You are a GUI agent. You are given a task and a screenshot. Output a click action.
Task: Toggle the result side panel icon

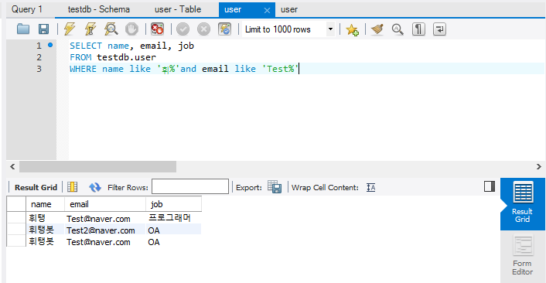(490, 186)
